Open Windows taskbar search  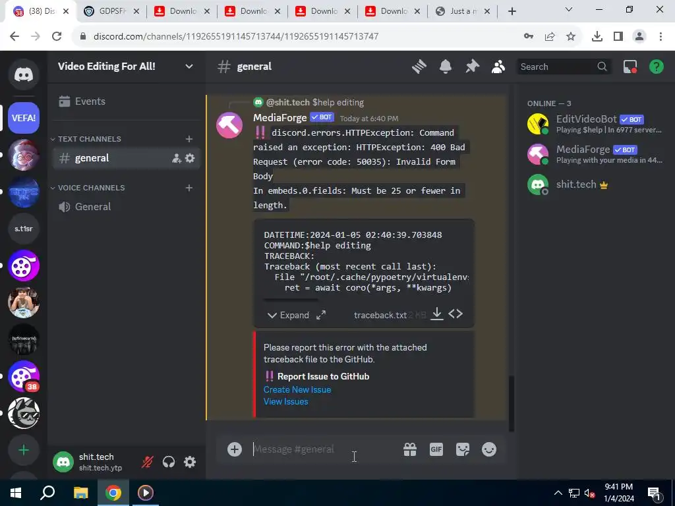click(x=47, y=493)
